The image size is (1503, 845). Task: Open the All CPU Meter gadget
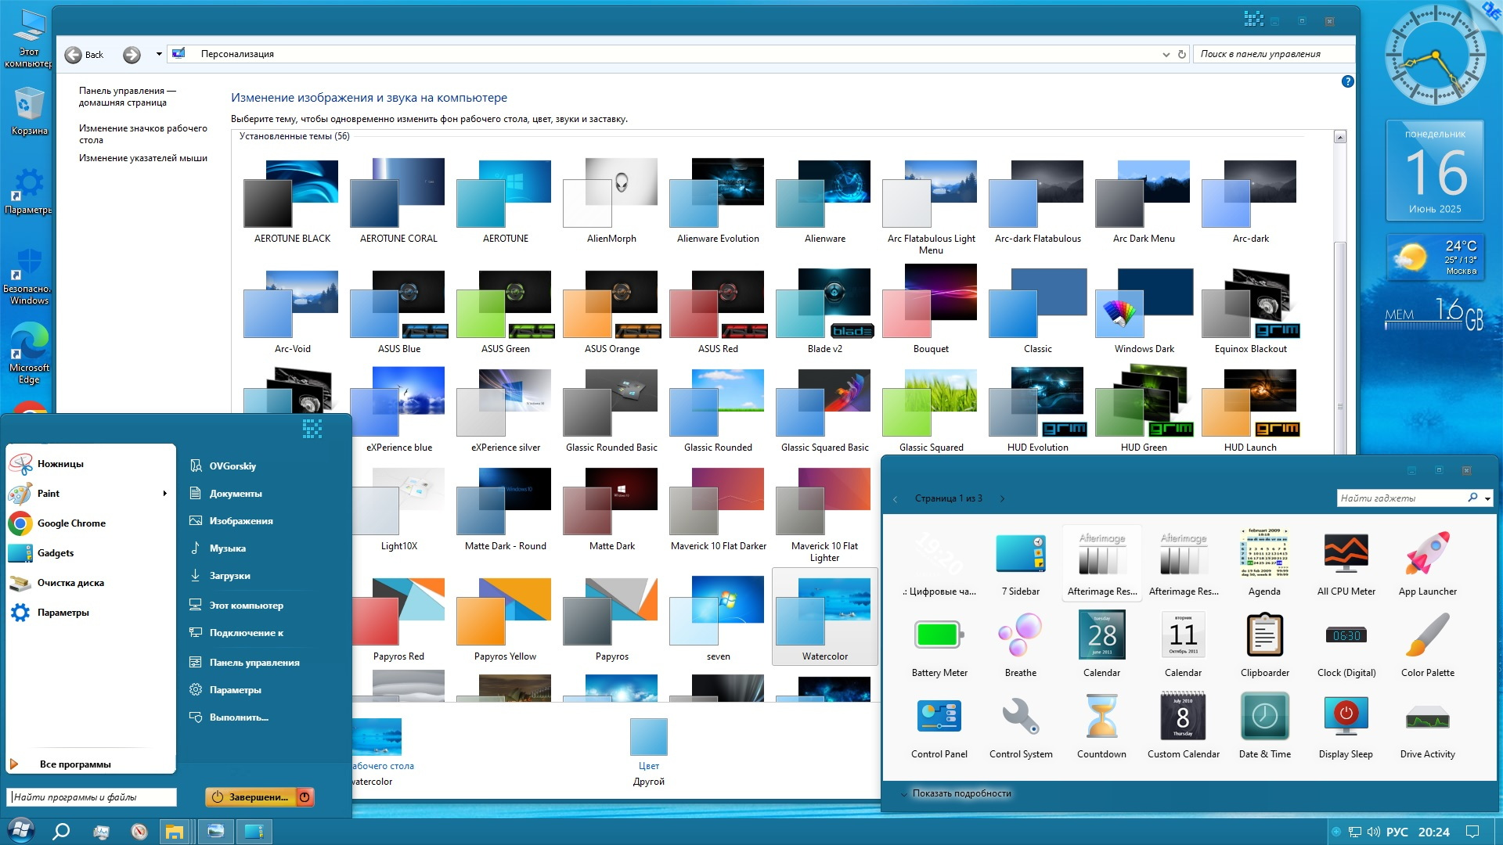[1346, 554]
